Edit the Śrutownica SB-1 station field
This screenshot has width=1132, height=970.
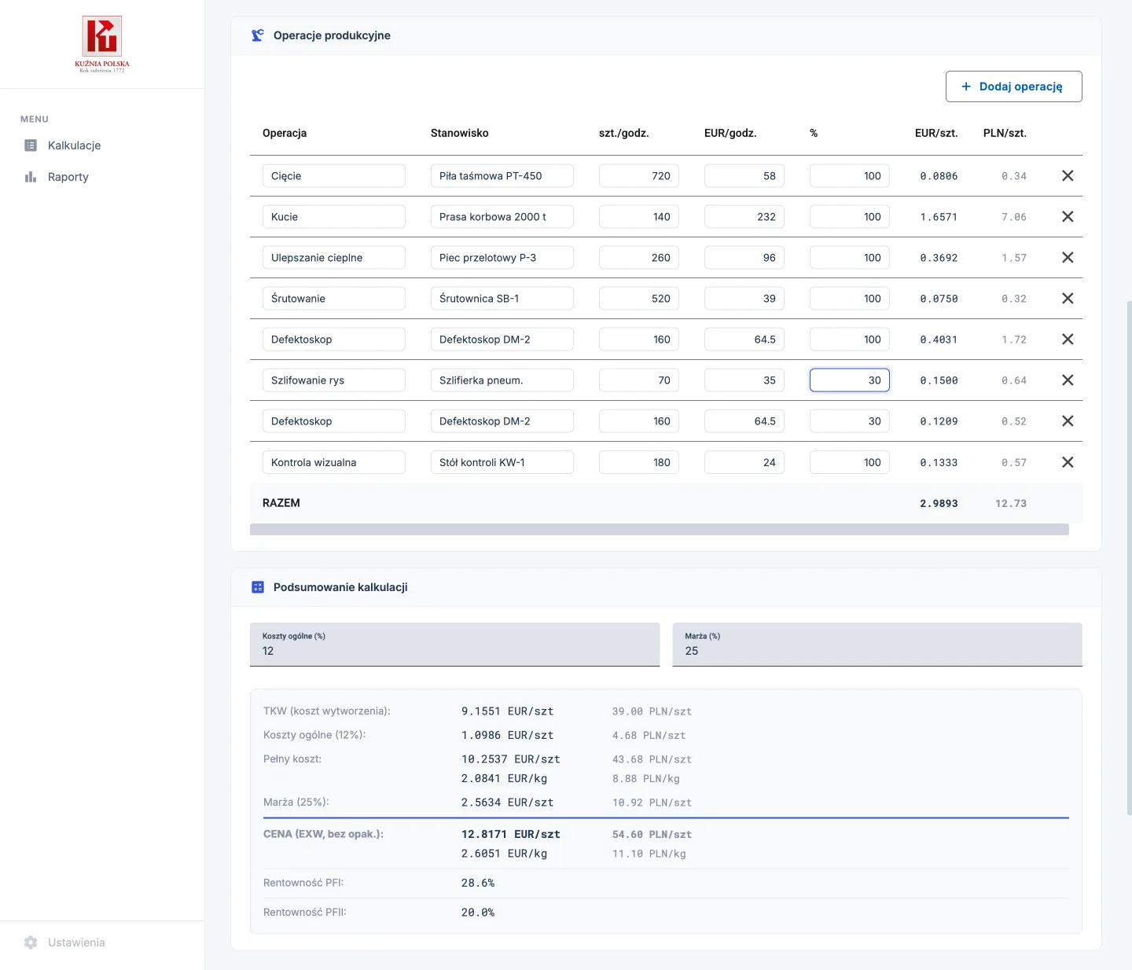[502, 299]
